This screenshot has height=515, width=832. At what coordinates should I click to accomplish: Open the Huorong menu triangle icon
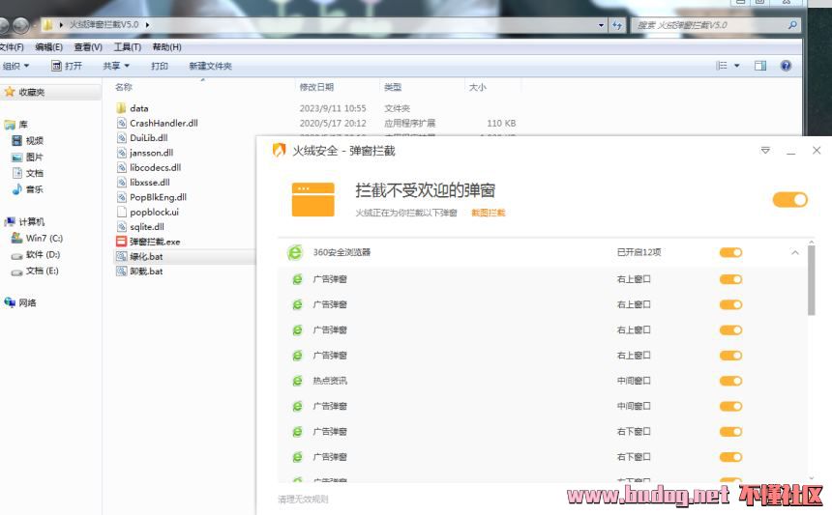point(765,151)
